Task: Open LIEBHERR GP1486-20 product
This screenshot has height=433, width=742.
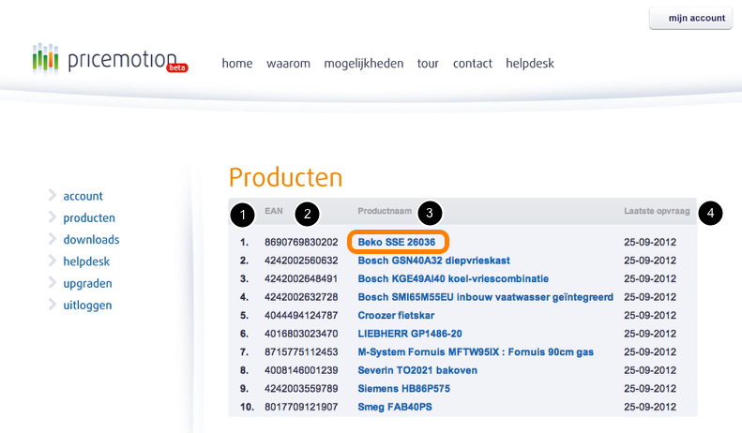Action: pos(410,334)
